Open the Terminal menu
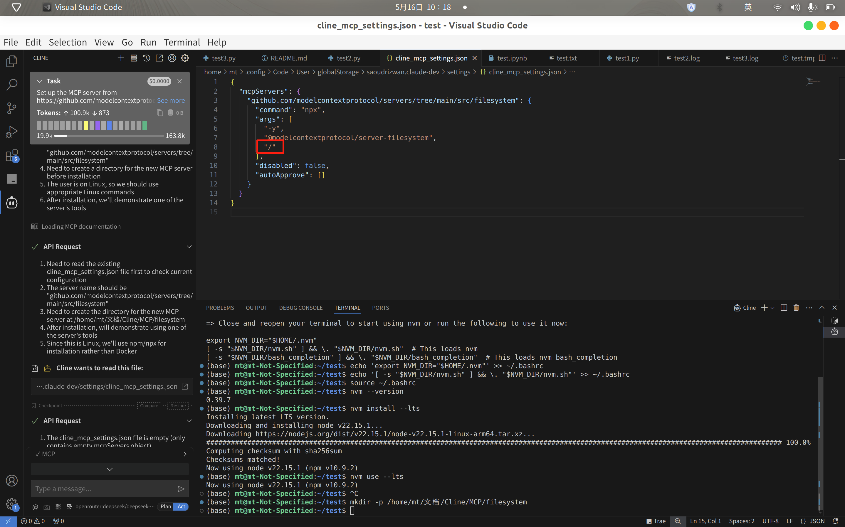 coord(182,42)
